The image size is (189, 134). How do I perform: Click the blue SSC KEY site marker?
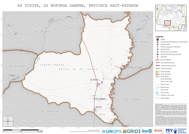(x=94, y=109)
